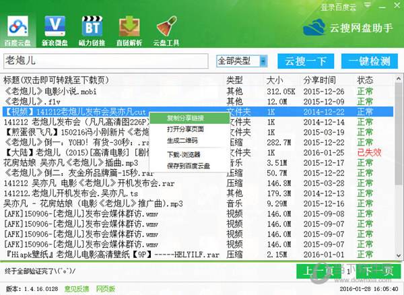Select the 直链解析 download icon
This screenshot has width=404, height=295.
pyautogui.click(x=129, y=31)
